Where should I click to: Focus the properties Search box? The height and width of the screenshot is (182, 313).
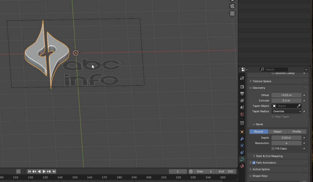274,69
